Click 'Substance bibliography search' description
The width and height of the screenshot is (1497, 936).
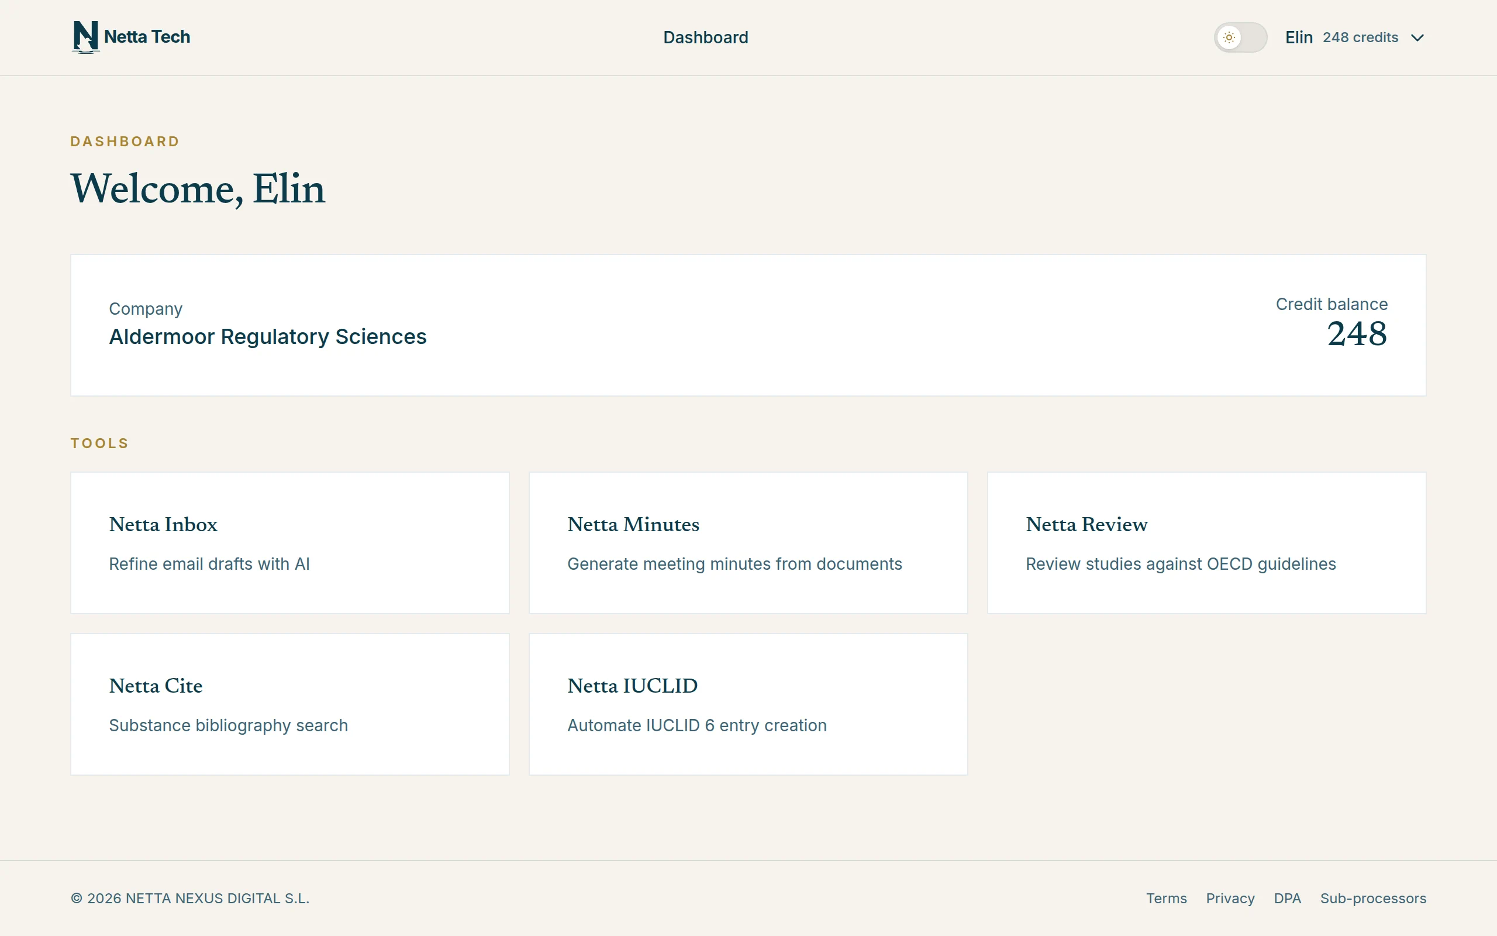point(228,725)
